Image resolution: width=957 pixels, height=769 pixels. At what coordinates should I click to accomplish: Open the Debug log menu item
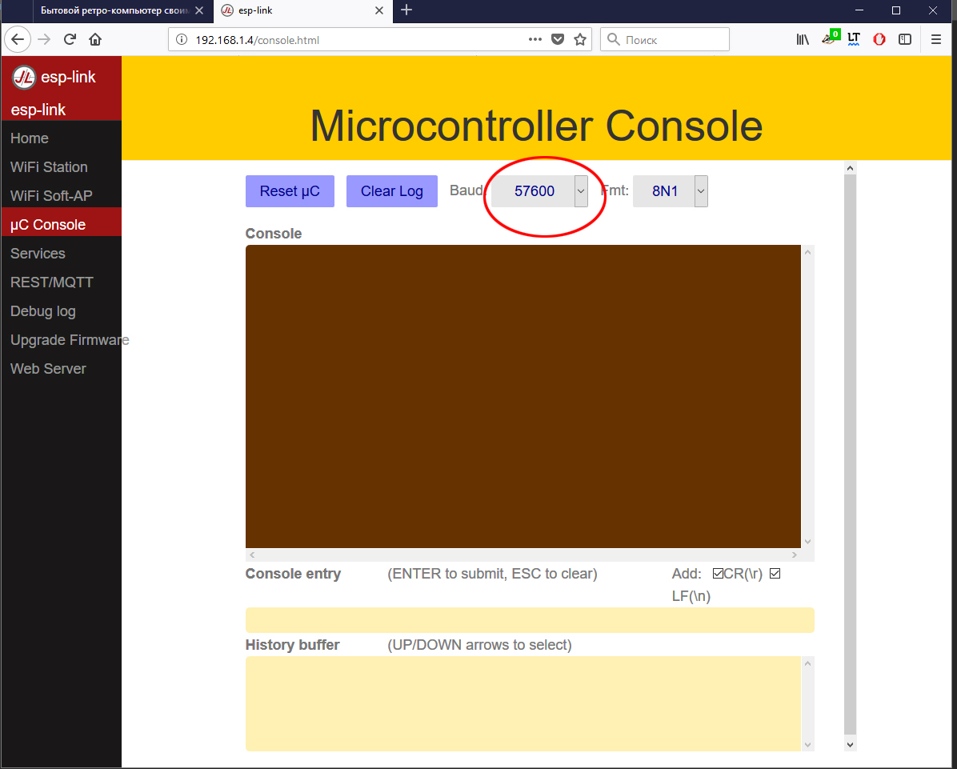(x=43, y=311)
